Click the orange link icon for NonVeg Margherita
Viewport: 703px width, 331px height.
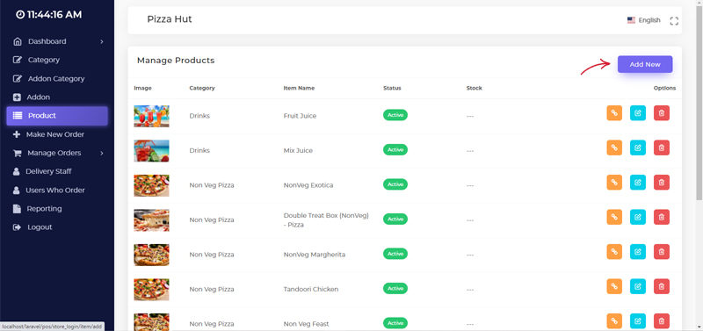coord(614,252)
